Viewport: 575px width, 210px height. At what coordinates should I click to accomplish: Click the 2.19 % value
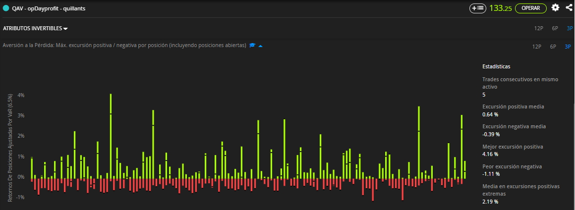point(490,201)
